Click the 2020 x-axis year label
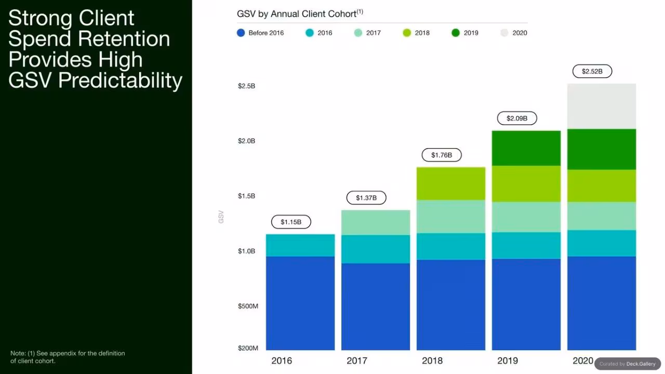The width and height of the screenshot is (665, 374). pyautogui.click(x=583, y=360)
